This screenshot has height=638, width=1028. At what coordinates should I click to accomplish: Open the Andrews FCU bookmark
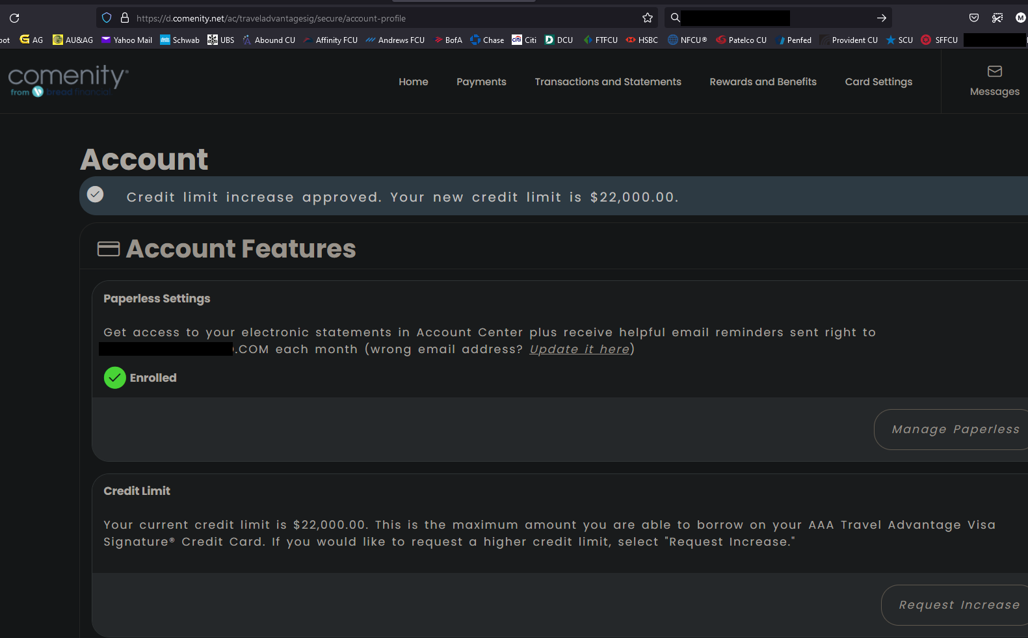395,40
